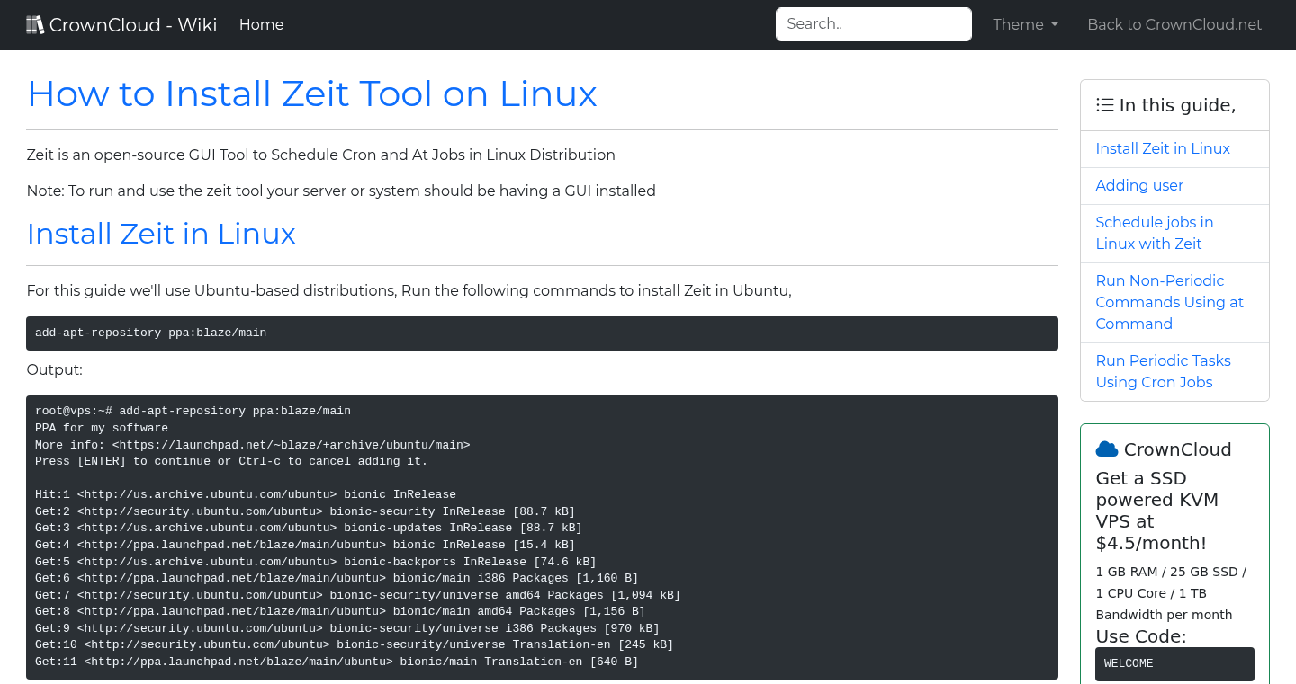The image size is (1296, 684).
Task: Open the Theme dropdown
Action: coord(1024,24)
